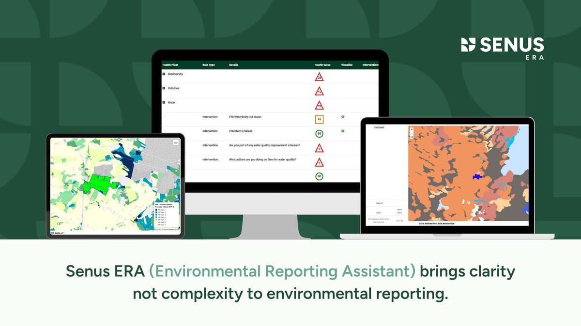This screenshot has width=581, height=326.
Task: Click Biodiversity health value triangle 28
Action: click(x=319, y=77)
